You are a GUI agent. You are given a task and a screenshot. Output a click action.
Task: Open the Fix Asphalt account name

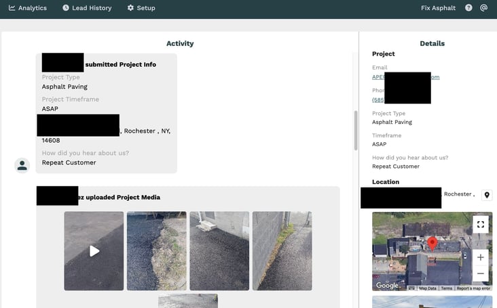pos(438,8)
